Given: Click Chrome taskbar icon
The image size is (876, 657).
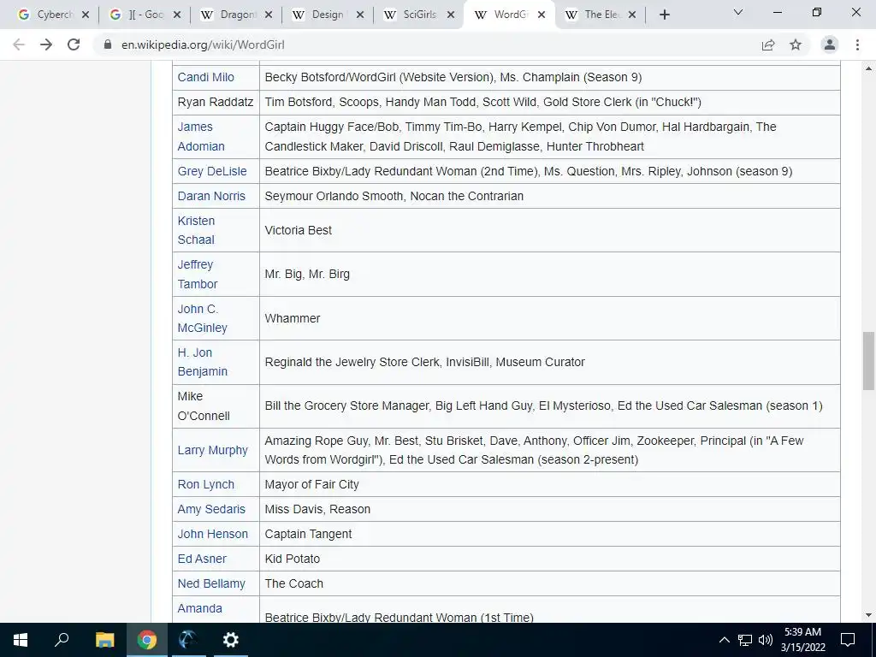Looking at the screenshot, I should (146, 640).
